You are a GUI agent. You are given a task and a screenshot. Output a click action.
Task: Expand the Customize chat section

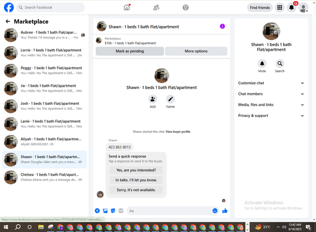click(271, 83)
